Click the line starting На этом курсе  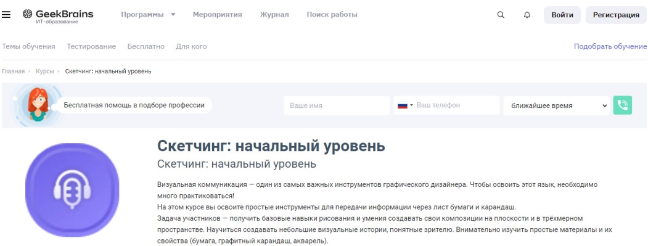(x=337, y=207)
